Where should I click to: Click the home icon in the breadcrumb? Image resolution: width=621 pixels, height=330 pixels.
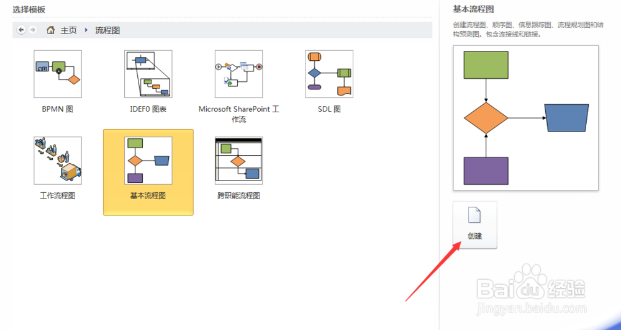click(x=51, y=30)
